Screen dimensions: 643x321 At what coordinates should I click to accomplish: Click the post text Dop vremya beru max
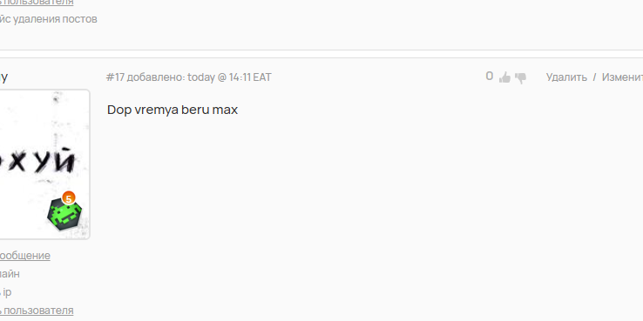173,110
